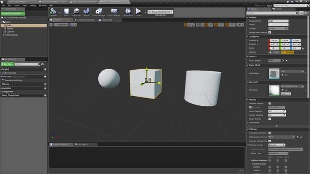Click the Details search field

tap(271, 13)
